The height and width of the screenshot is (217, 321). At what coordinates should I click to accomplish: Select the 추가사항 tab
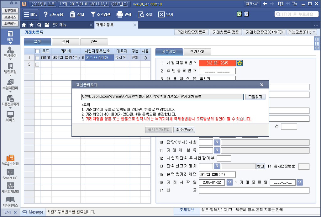[197, 52]
